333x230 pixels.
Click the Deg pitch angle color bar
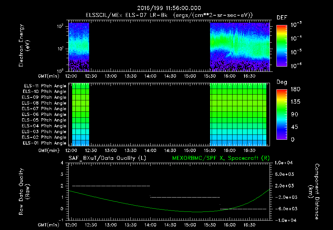click(x=282, y=115)
